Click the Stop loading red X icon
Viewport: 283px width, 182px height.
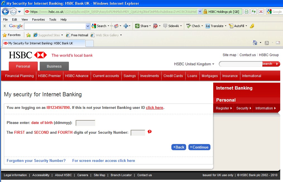point(261,11)
